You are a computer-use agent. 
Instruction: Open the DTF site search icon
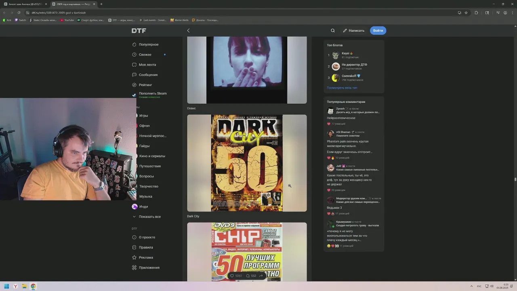(x=333, y=30)
